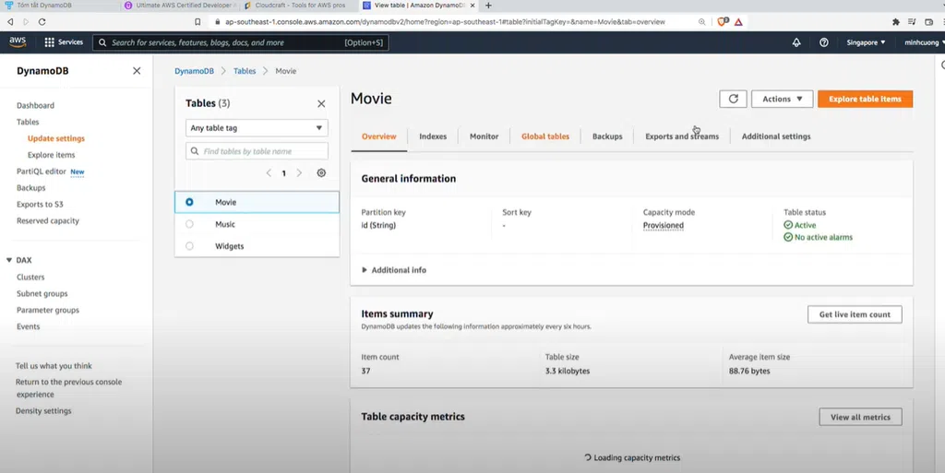Screen dimensions: 945x473
Task: Click Return to the previous console experience
Action: pyautogui.click(x=68, y=388)
